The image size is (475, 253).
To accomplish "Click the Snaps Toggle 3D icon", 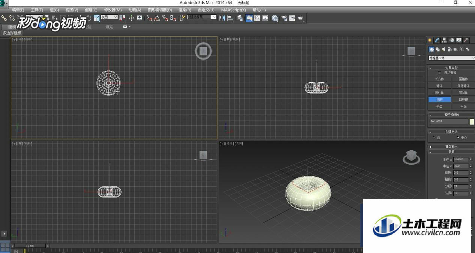I will [149, 18].
